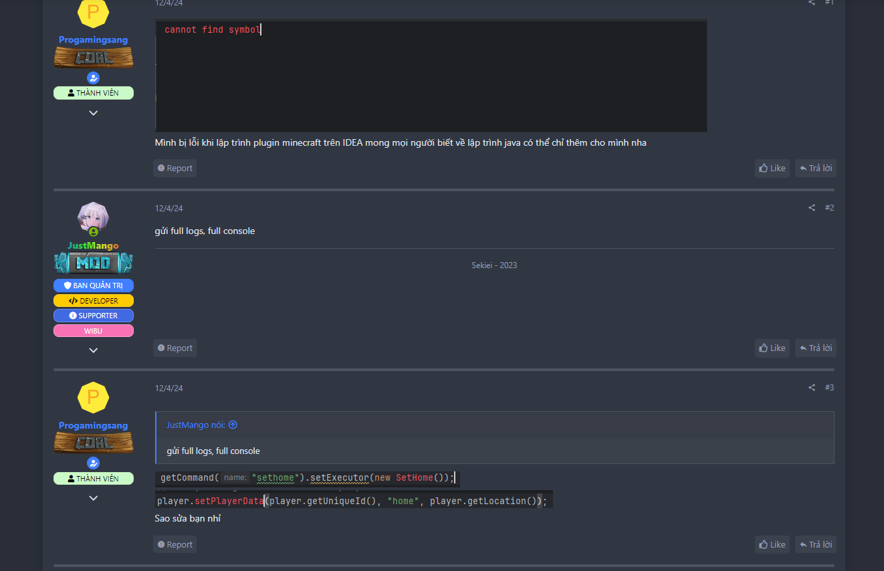884x571 pixels.
Task: Click the yellow DEVELOPER badge
Action: tap(94, 301)
